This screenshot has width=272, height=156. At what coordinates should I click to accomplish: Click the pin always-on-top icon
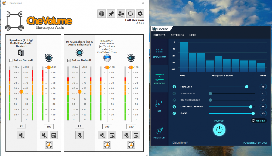click(111, 14)
